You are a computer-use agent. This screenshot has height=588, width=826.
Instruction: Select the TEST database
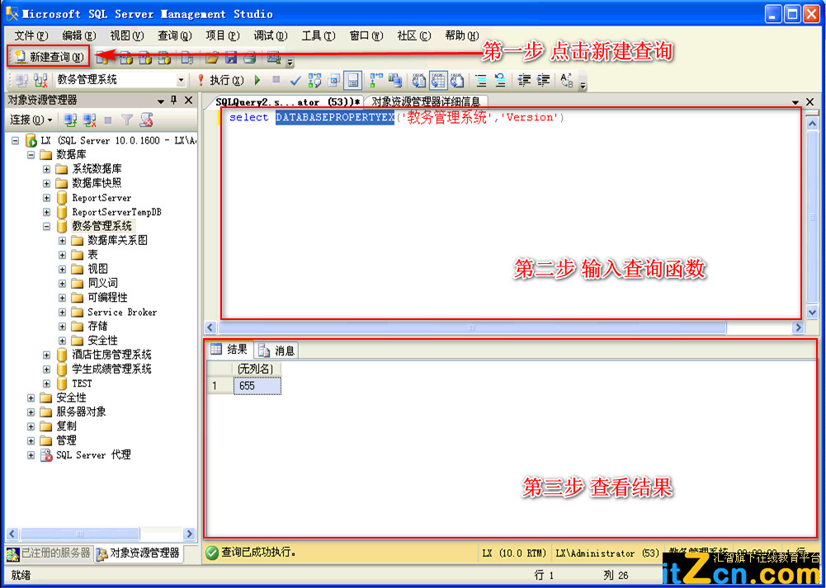tap(82, 383)
